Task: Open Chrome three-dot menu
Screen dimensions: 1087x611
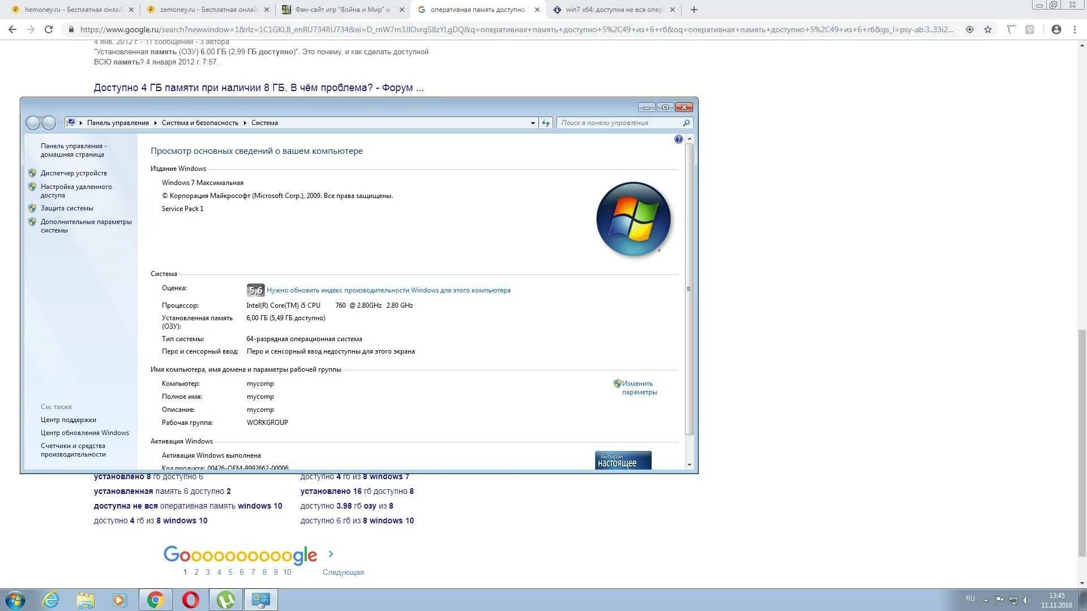Action: (1075, 29)
